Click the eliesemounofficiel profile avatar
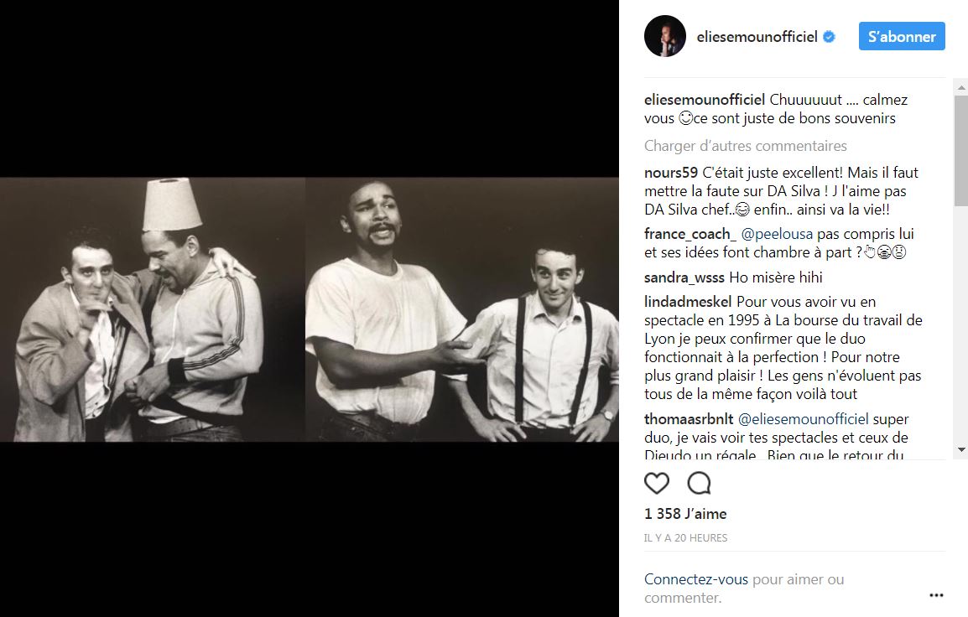Viewport: 968px width, 617px height. [665, 36]
